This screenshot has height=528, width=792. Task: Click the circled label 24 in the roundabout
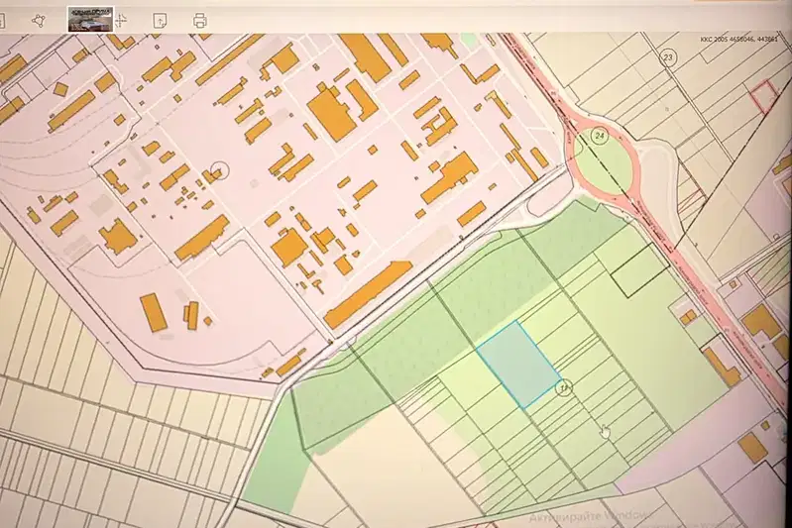(x=600, y=136)
